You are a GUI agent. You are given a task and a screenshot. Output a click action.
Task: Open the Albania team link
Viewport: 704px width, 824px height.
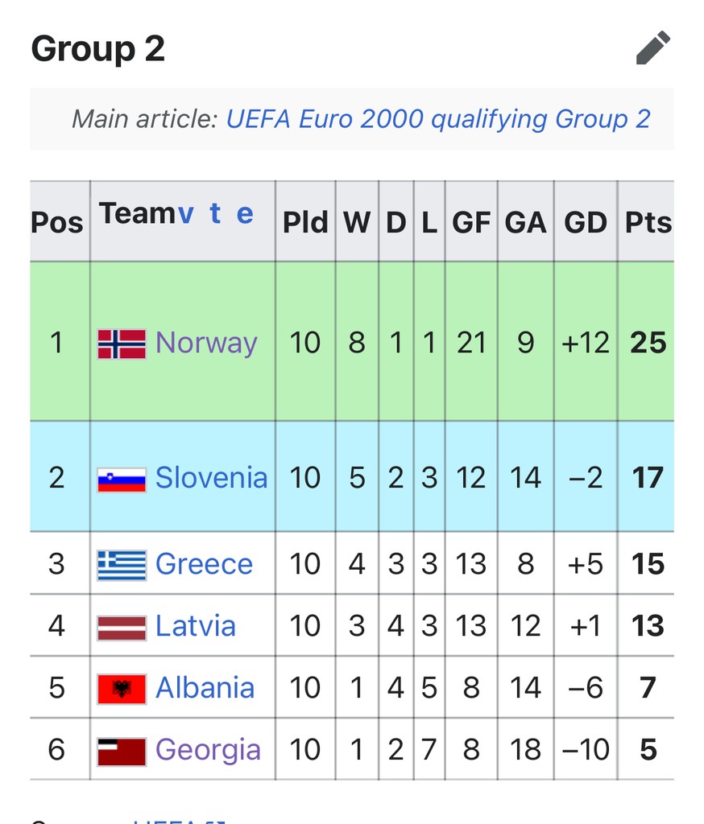coord(205,688)
